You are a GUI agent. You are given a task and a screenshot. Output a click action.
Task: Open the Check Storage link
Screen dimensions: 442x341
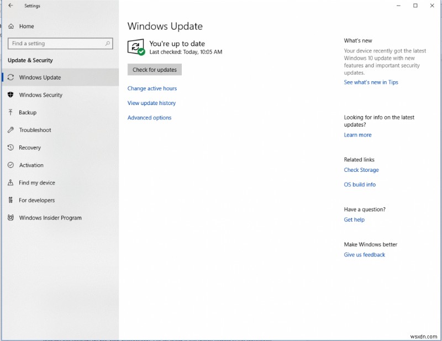(x=361, y=170)
